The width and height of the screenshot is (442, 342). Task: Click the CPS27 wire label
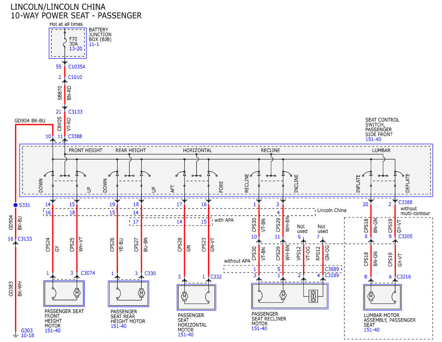coord(136,244)
